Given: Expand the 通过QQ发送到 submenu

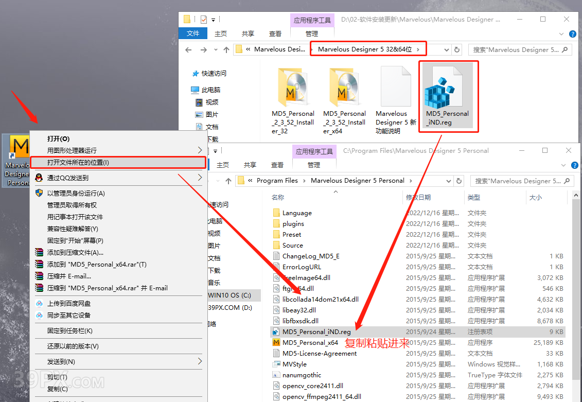Looking at the screenshot, I should coord(200,178).
